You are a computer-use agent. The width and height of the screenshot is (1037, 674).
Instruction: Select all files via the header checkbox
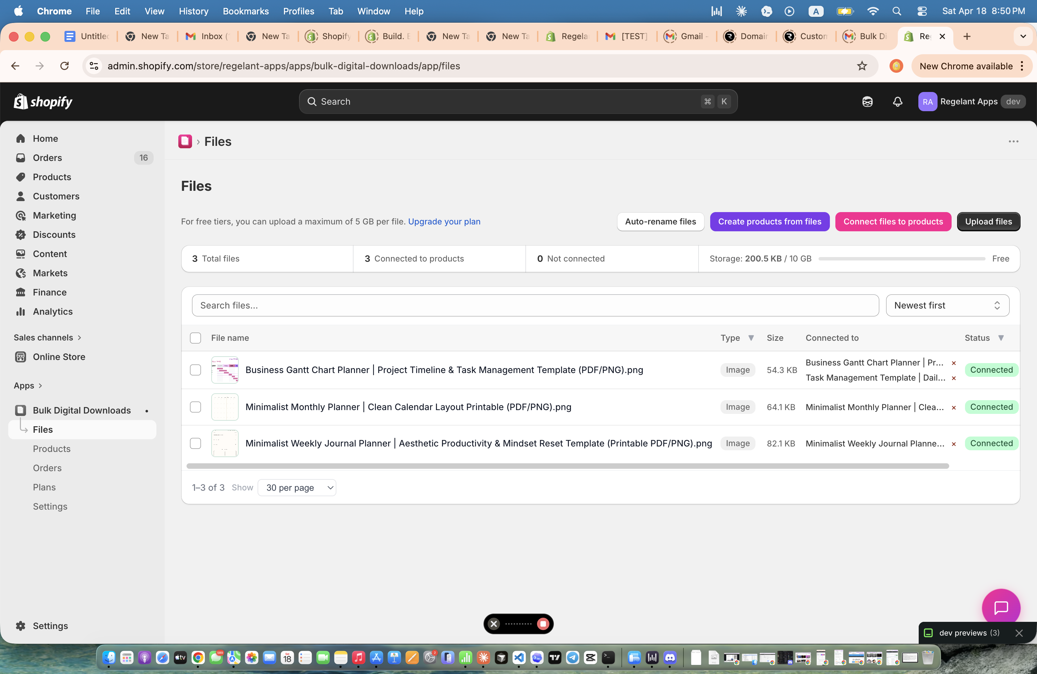(195, 338)
